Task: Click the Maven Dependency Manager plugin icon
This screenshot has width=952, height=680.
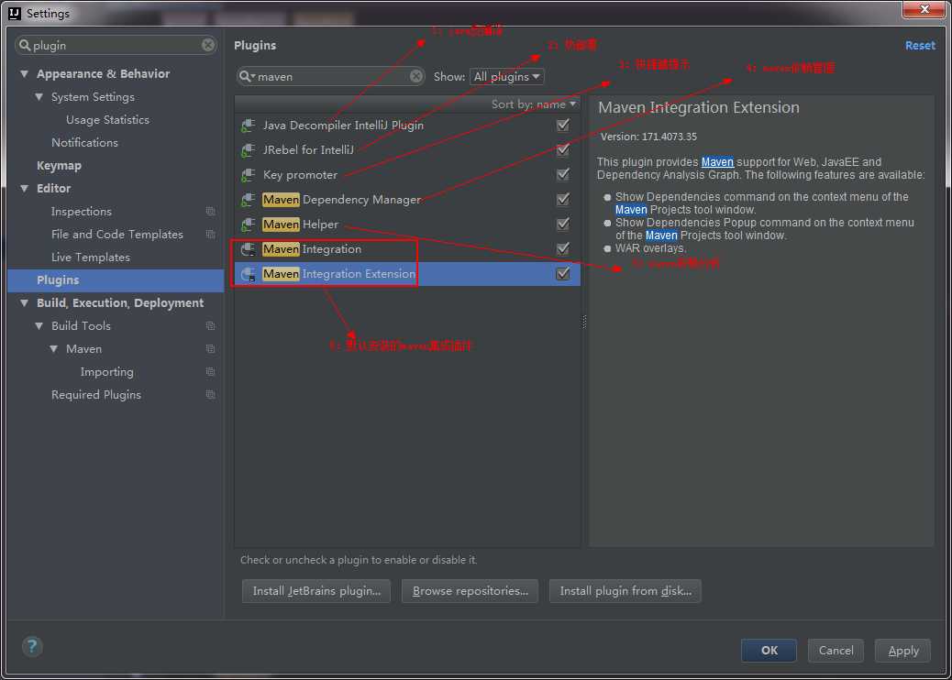Action: (x=248, y=200)
